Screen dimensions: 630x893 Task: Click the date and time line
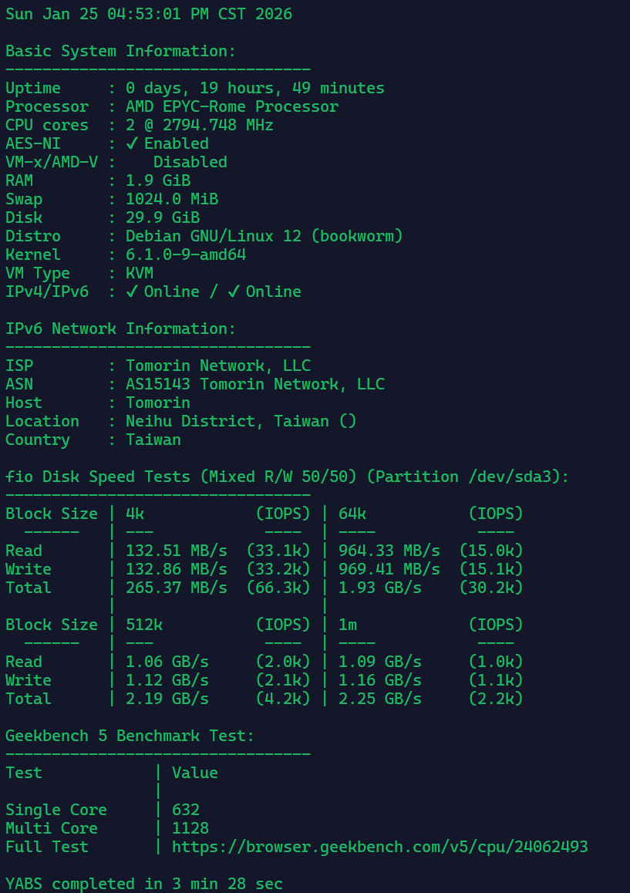pos(149,14)
